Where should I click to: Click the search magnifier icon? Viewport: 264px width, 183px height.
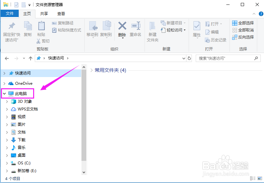[256, 58]
